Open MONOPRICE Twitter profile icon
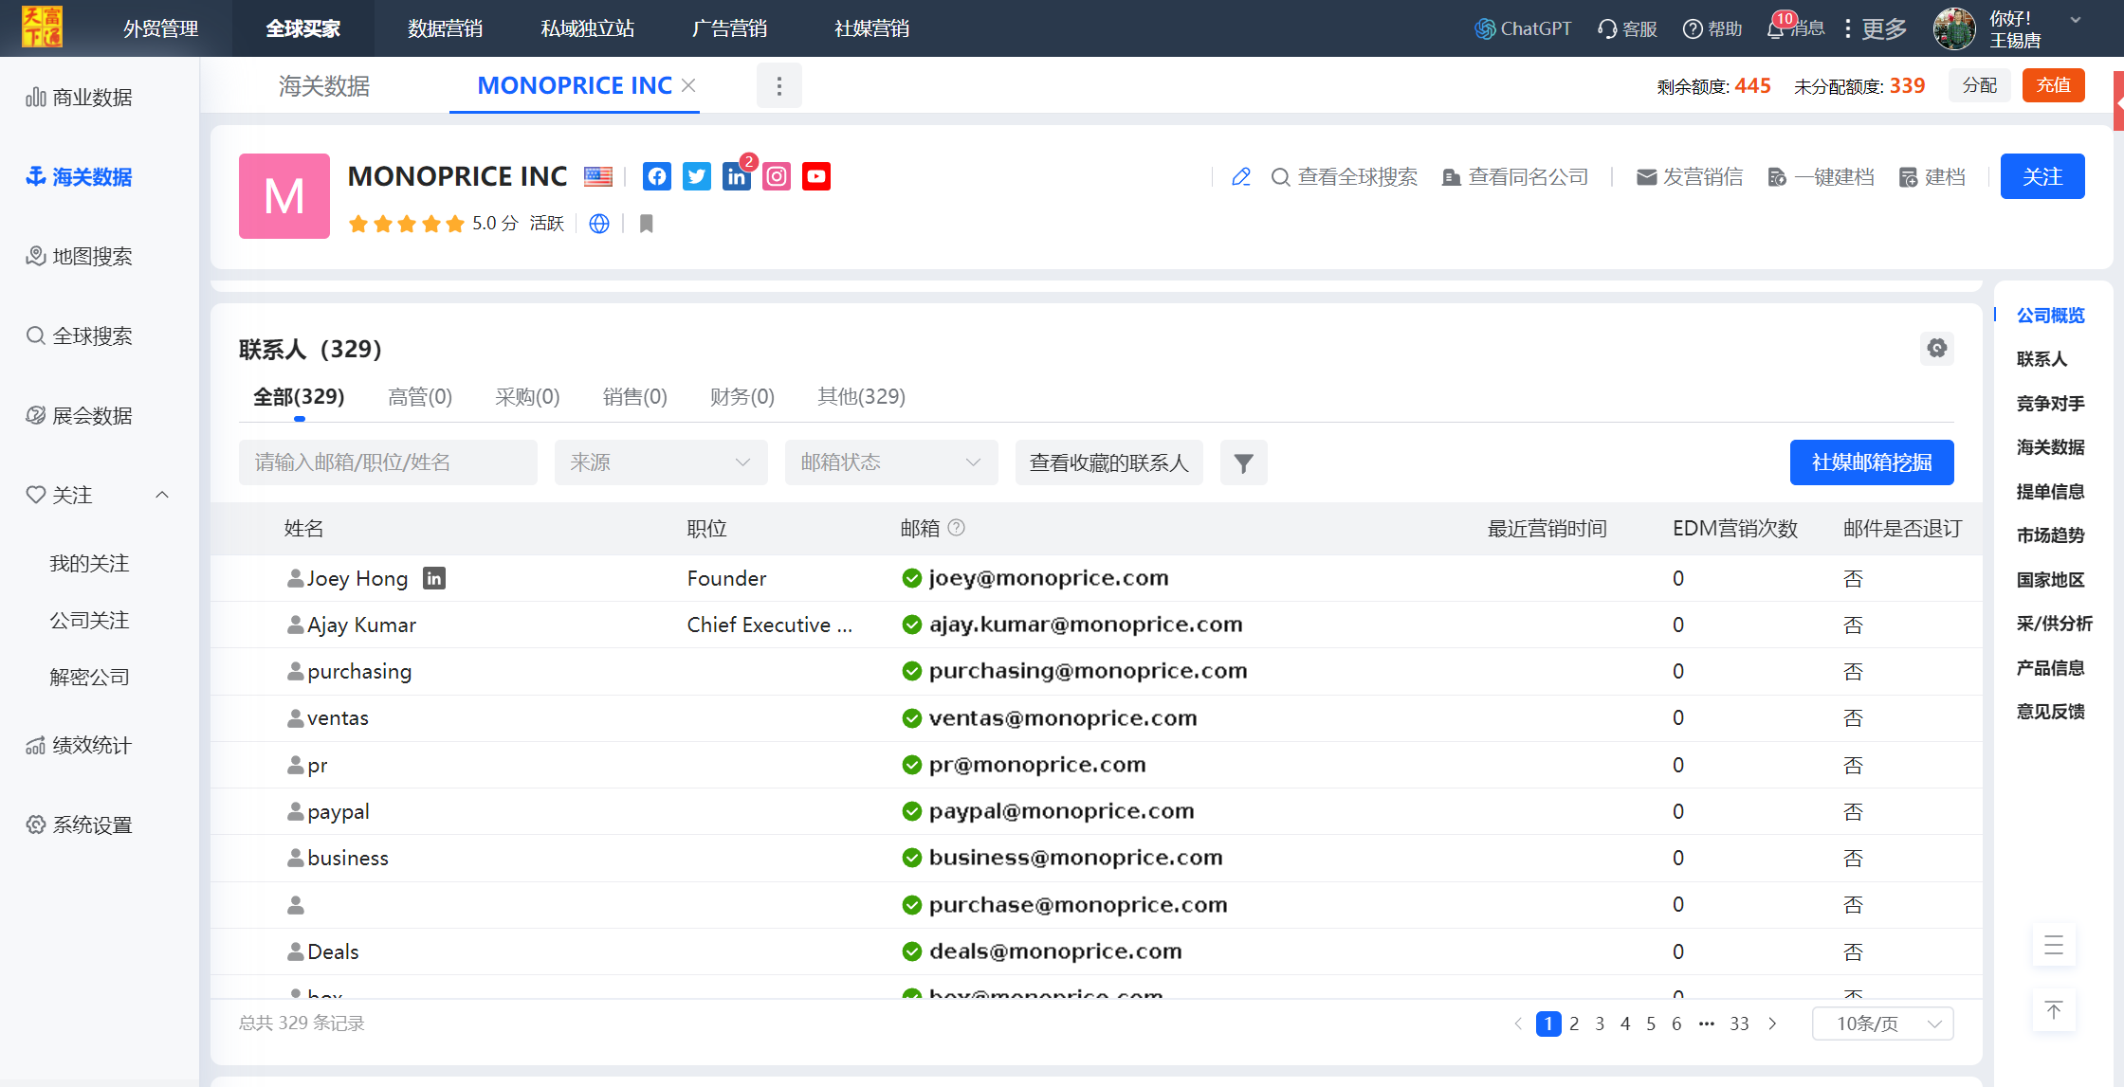The width and height of the screenshot is (2124, 1087). tap(697, 176)
